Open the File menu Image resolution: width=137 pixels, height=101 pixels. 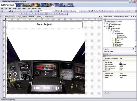(x=2, y=8)
